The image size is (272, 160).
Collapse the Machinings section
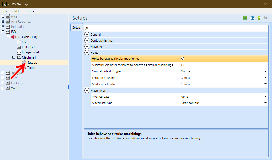(x=87, y=91)
